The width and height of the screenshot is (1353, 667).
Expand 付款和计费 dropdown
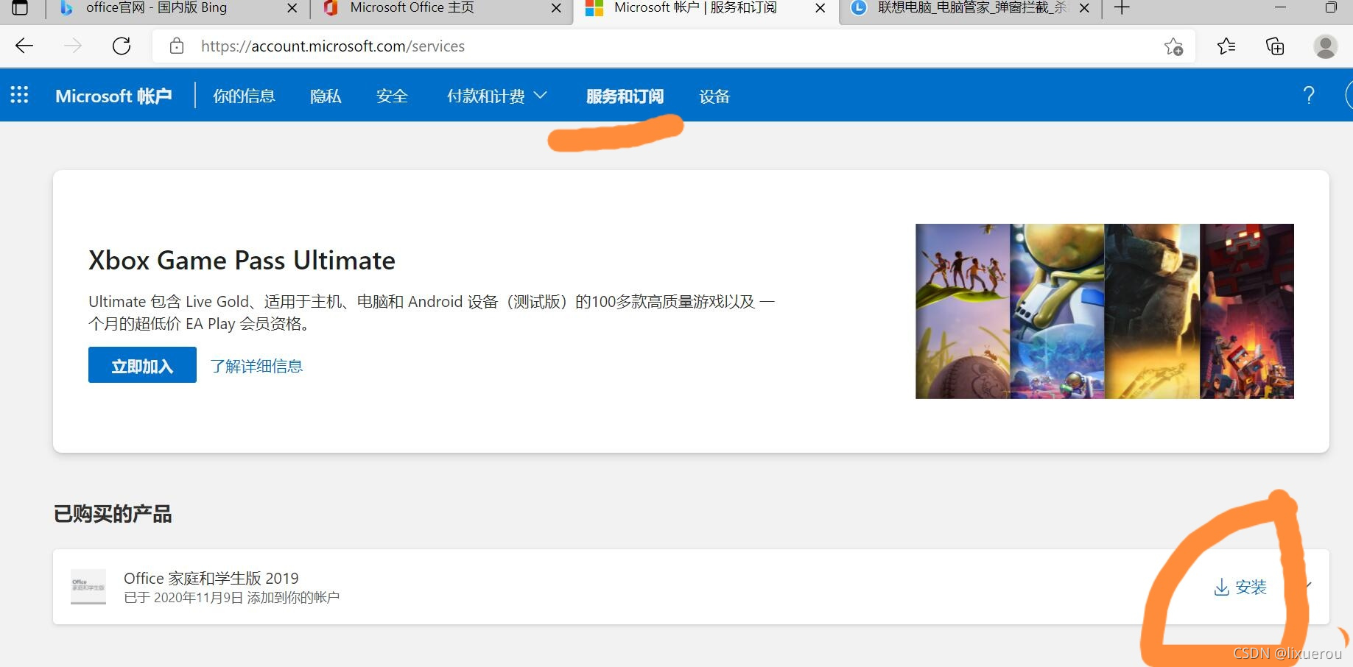(x=496, y=96)
